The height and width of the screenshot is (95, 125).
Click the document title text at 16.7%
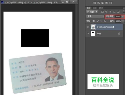(32, 2)
